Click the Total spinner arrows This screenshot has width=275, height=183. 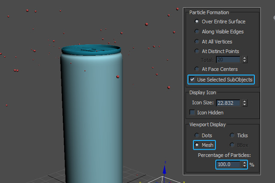(244, 59)
